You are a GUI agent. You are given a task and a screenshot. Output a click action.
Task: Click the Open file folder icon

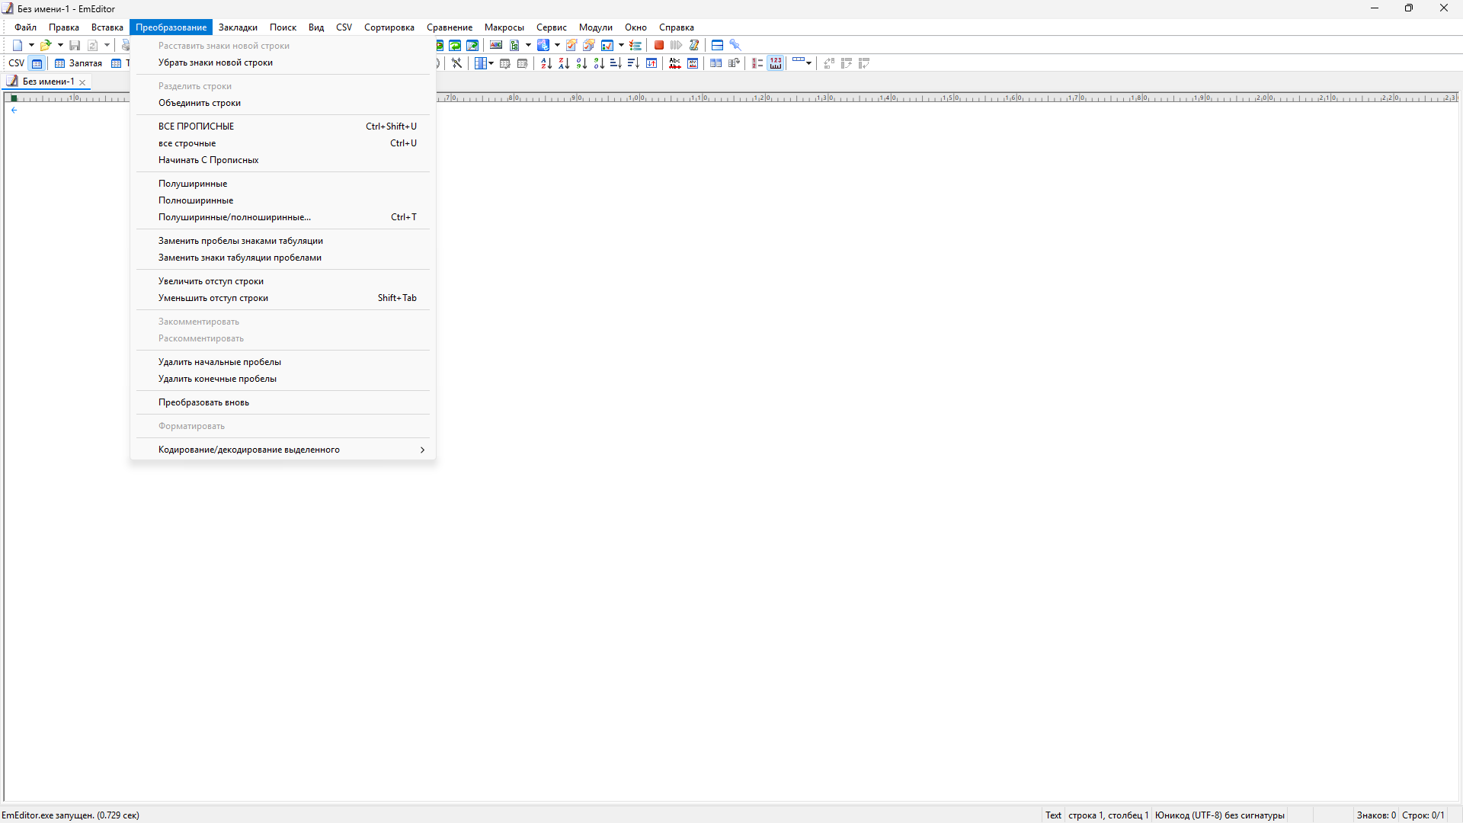click(x=46, y=46)
